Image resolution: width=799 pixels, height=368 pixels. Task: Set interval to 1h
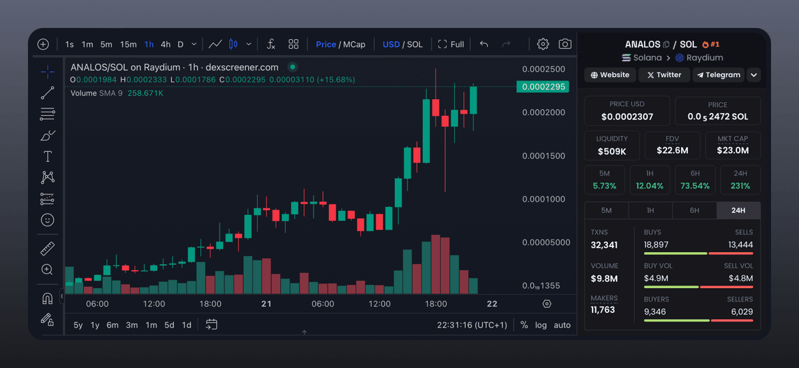[x=149, y=45]
